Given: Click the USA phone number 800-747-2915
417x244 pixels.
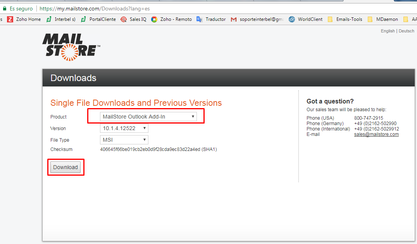Looking at the screenshot, I should click(369, 118).
